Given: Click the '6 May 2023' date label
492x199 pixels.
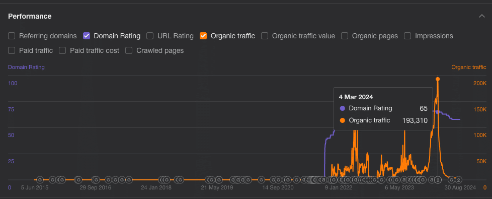Looking at the screenshot, I should pyautogui.click(x=399, y=188).
